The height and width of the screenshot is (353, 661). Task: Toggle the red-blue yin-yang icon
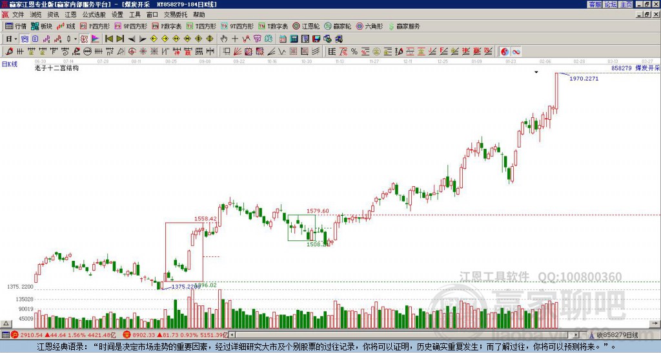click(x=505, y=52)
